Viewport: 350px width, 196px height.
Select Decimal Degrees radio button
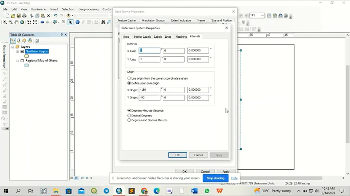coord(129,115)
